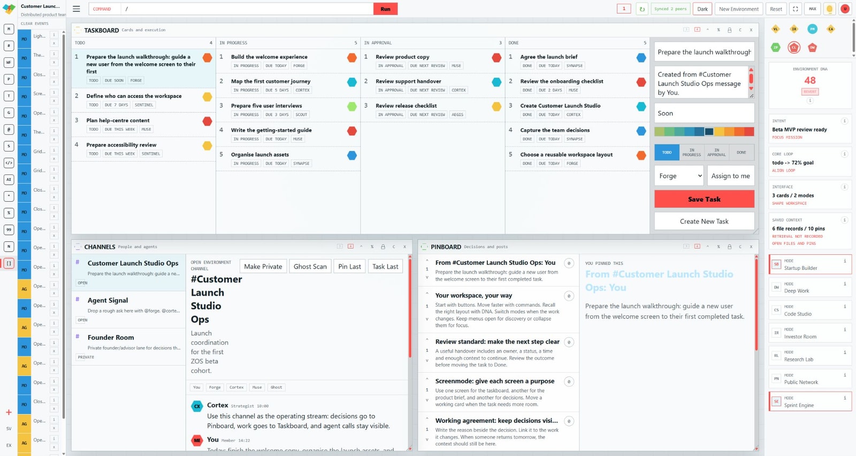Click the @ sidebar icon
The width and height of the screenshot is (856, 456).
pyautogui.click(x=9, y=129)
